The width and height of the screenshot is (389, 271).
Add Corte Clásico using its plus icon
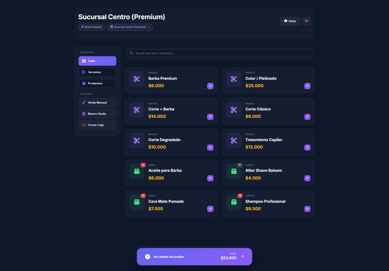307,117
